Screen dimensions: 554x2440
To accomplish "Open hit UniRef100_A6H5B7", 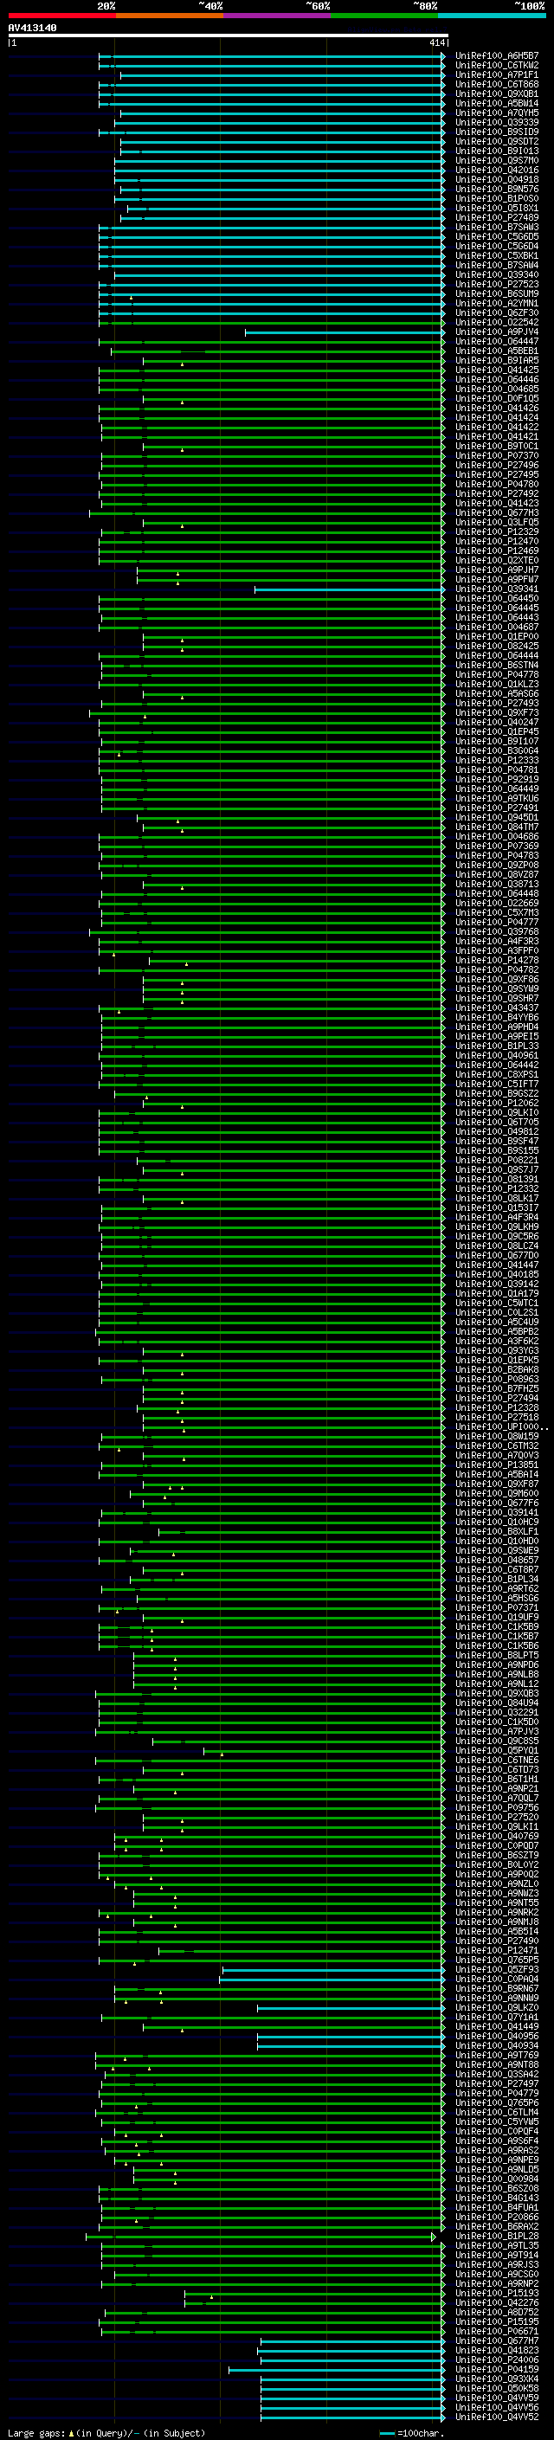I will [497, 56].
